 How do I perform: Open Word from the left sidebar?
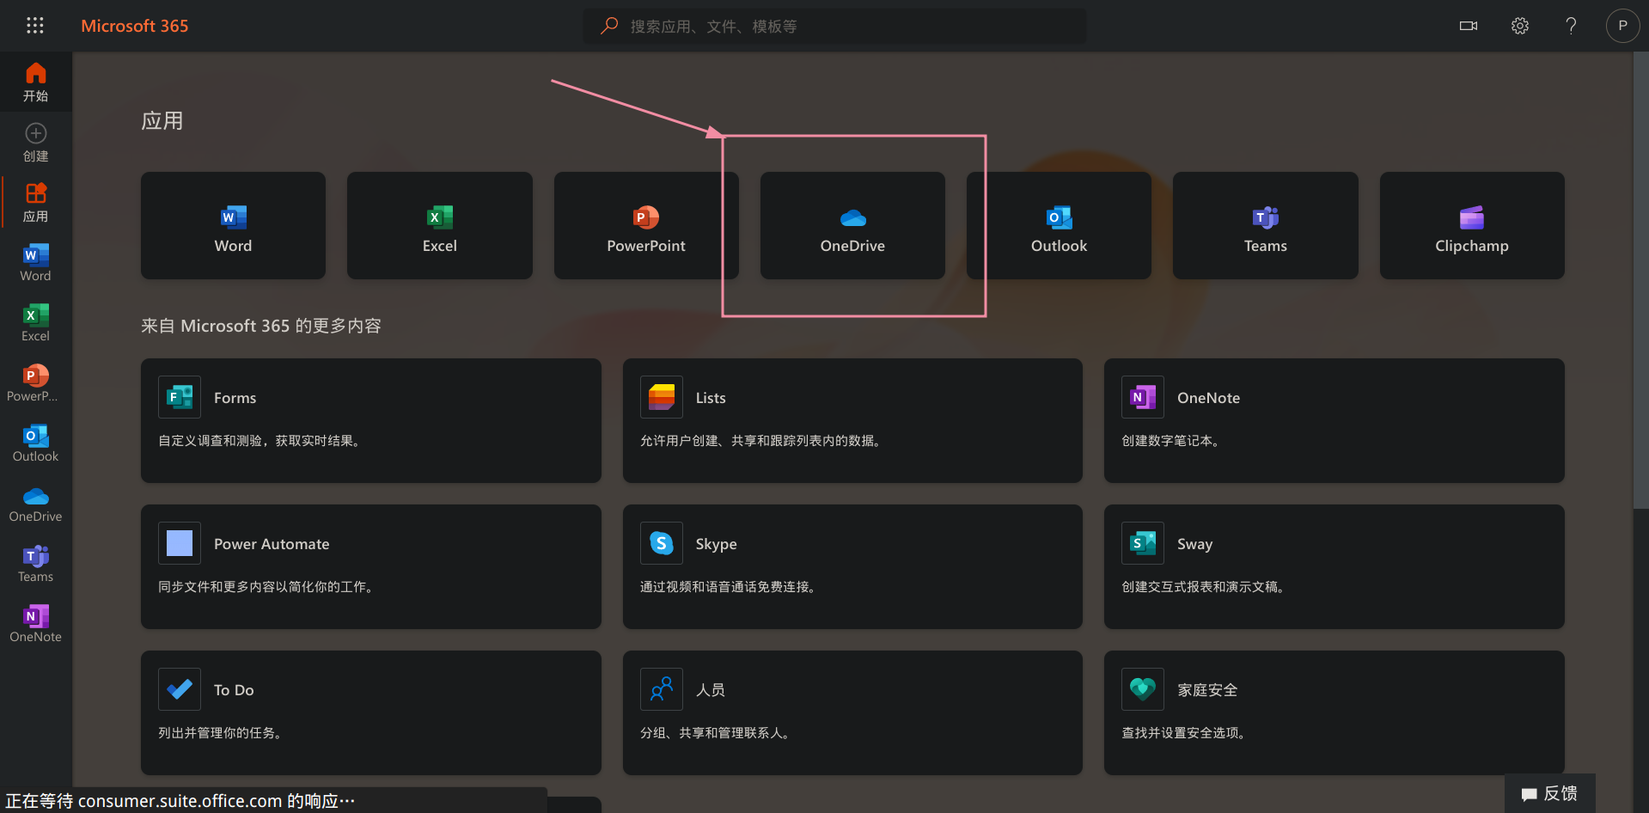click(x=36, y=263)
